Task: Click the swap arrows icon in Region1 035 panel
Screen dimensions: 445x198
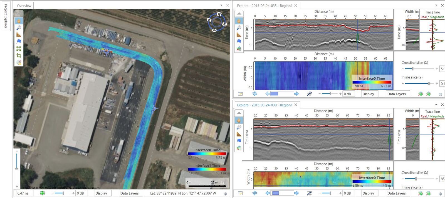Action: point(255,94)
